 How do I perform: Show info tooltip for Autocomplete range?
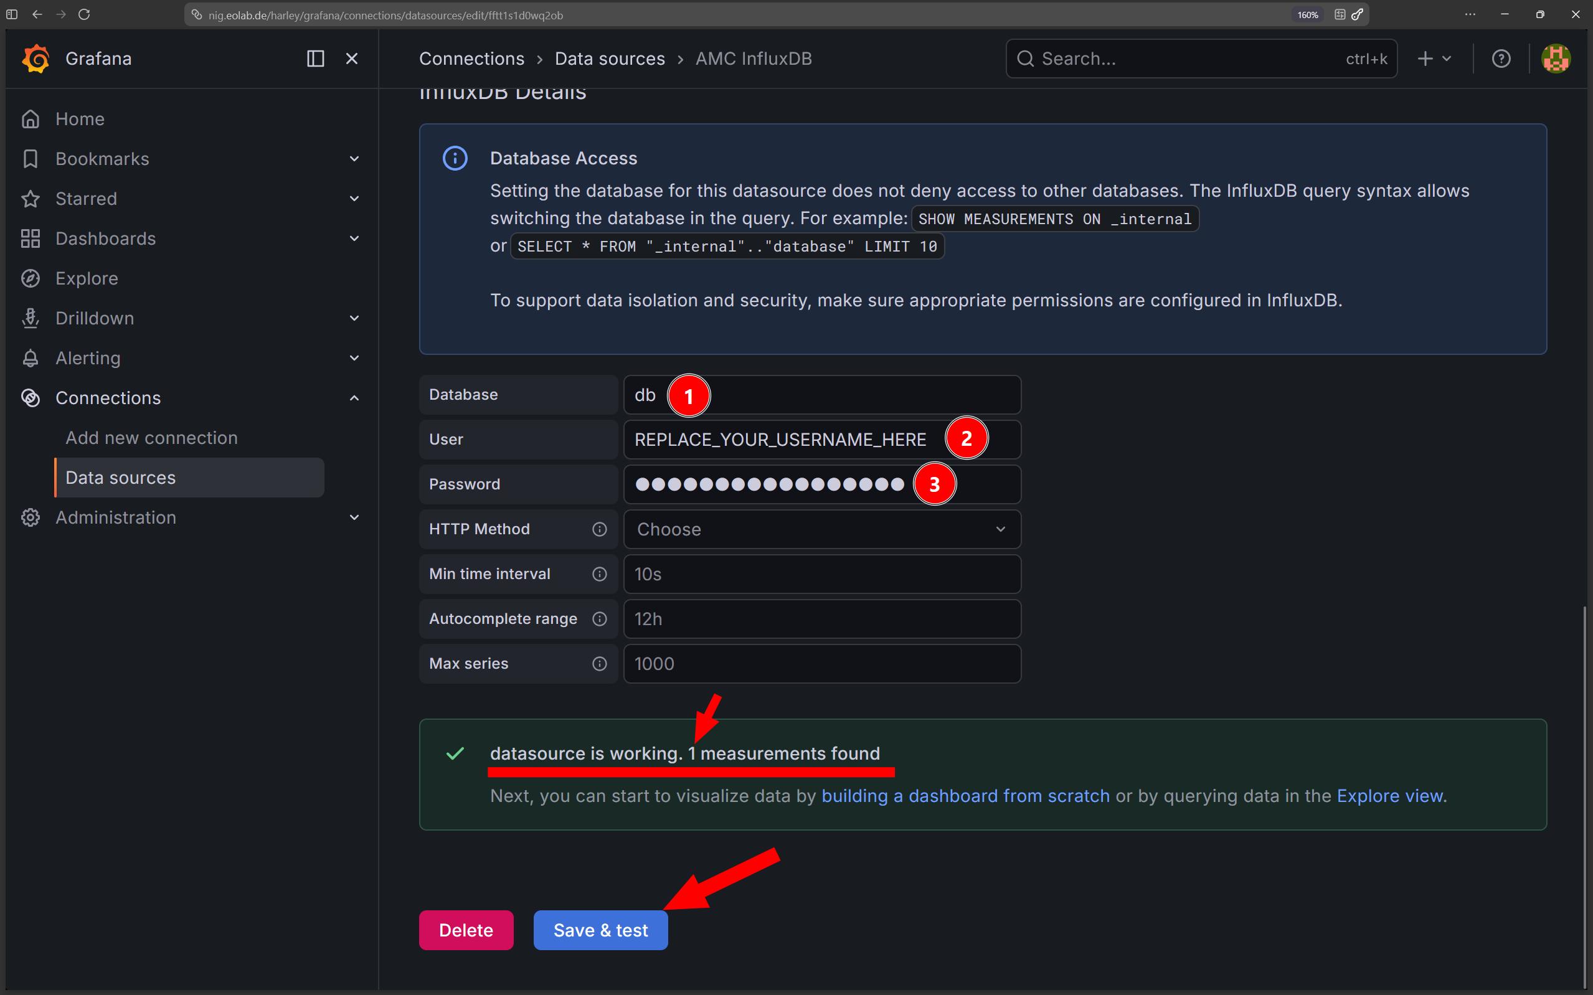(x=600, y=618)
